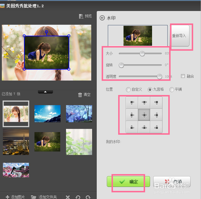The width and height of the screenshot is (201, 199).
Task: Click the bottom-right watermark resize handle
Action: point(69,69)
